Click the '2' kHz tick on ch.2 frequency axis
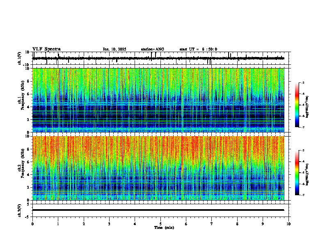The width and height of the screenshot is (325, 251). [29, 187]
